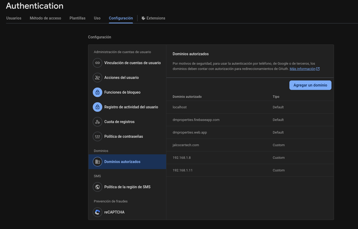Follow the Más información link

point(303,69)
